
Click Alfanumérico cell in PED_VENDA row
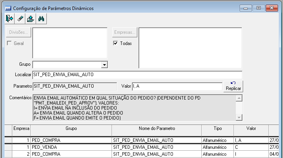tap(218, 147)
